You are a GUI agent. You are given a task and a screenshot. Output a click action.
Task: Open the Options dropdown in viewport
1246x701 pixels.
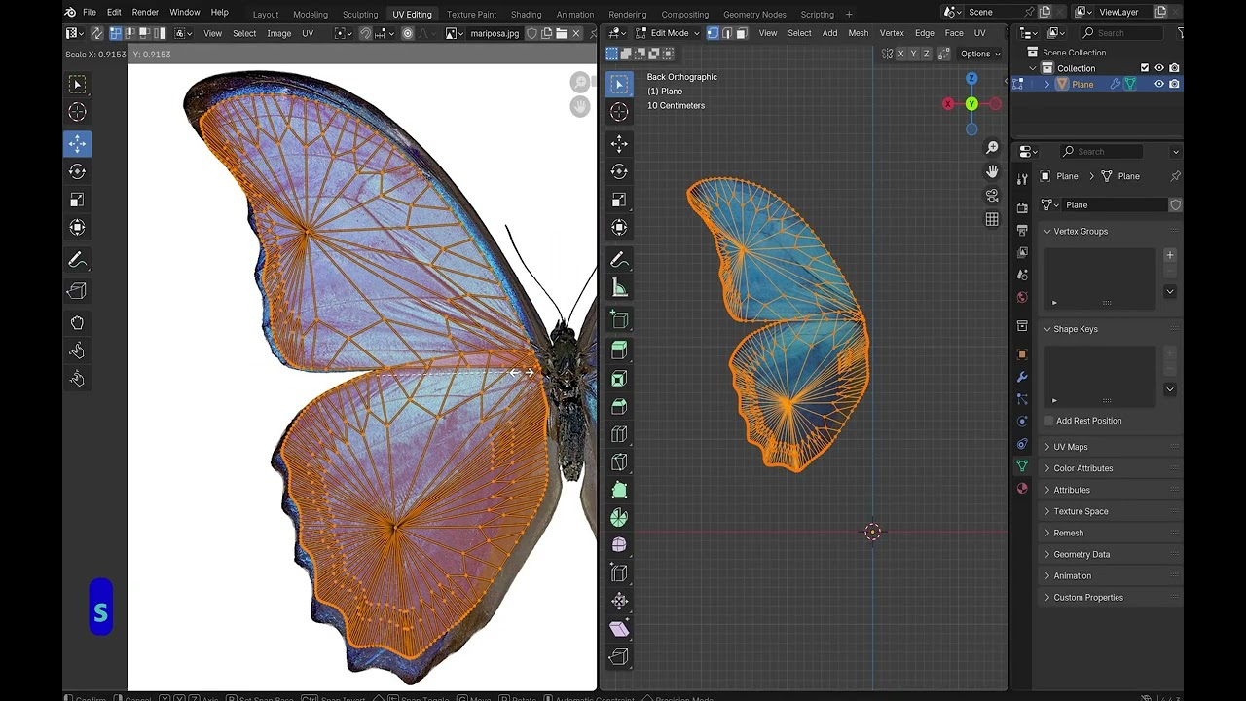click(979, 54)
